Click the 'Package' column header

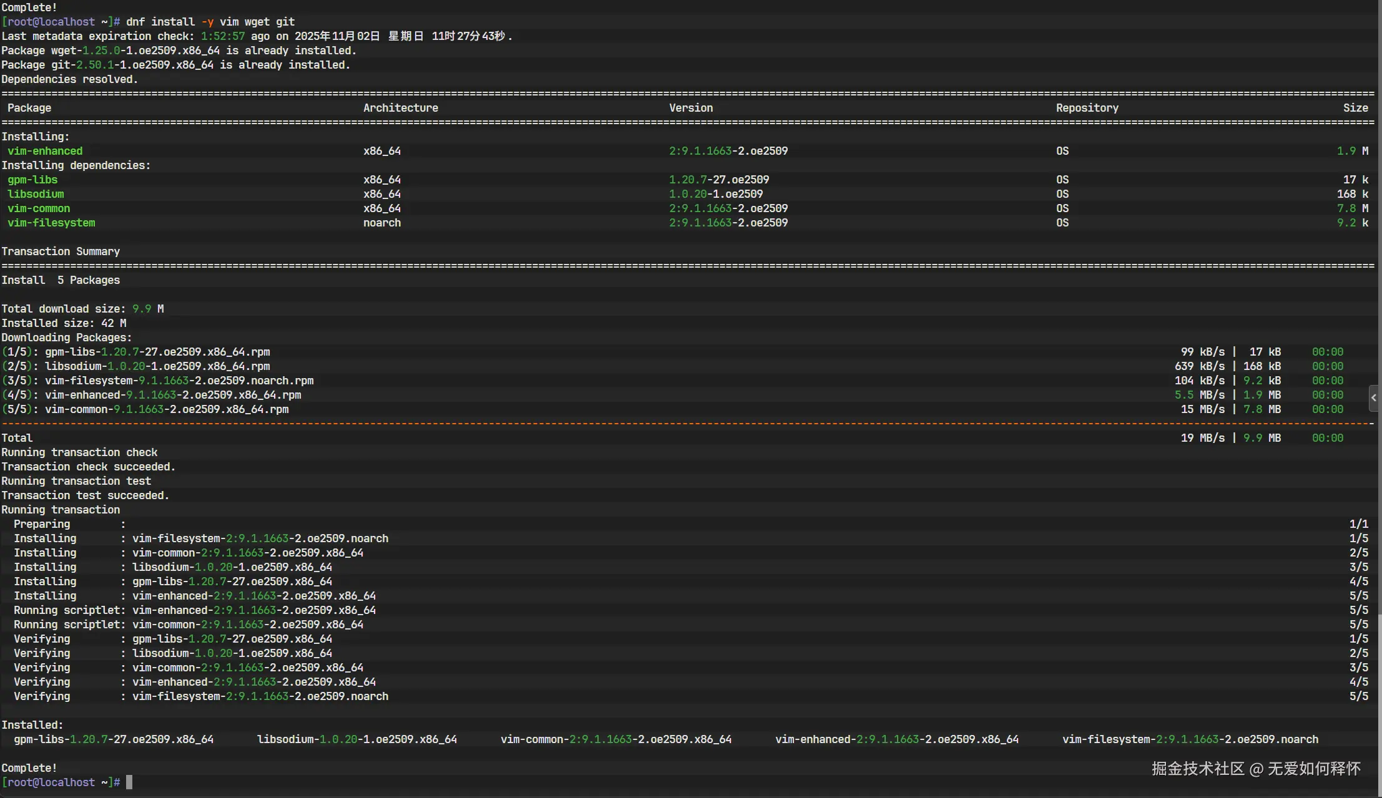click(x=29, y=108)
